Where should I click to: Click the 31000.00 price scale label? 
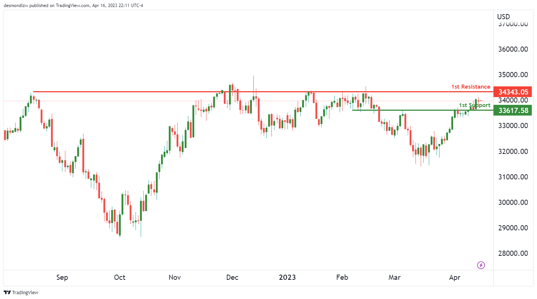click(x=513, y=177)
